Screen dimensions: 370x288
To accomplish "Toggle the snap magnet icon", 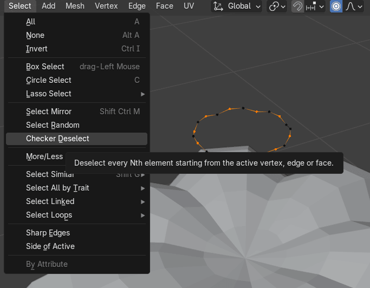I will tap(297, 6).
